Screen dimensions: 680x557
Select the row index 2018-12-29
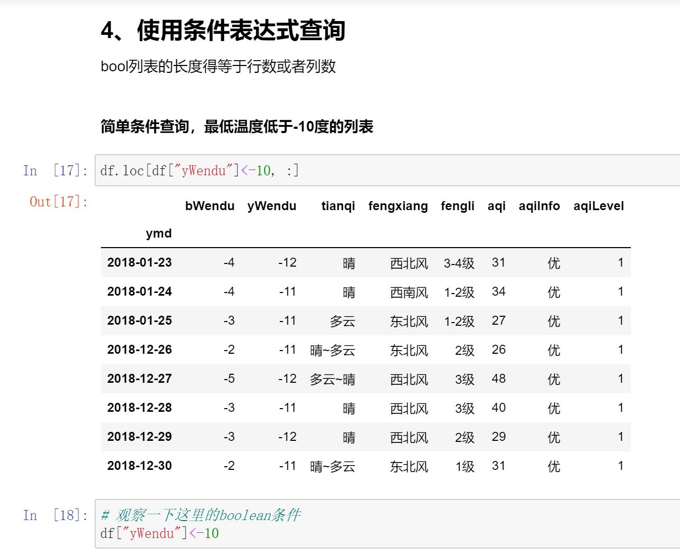[139, 437]
